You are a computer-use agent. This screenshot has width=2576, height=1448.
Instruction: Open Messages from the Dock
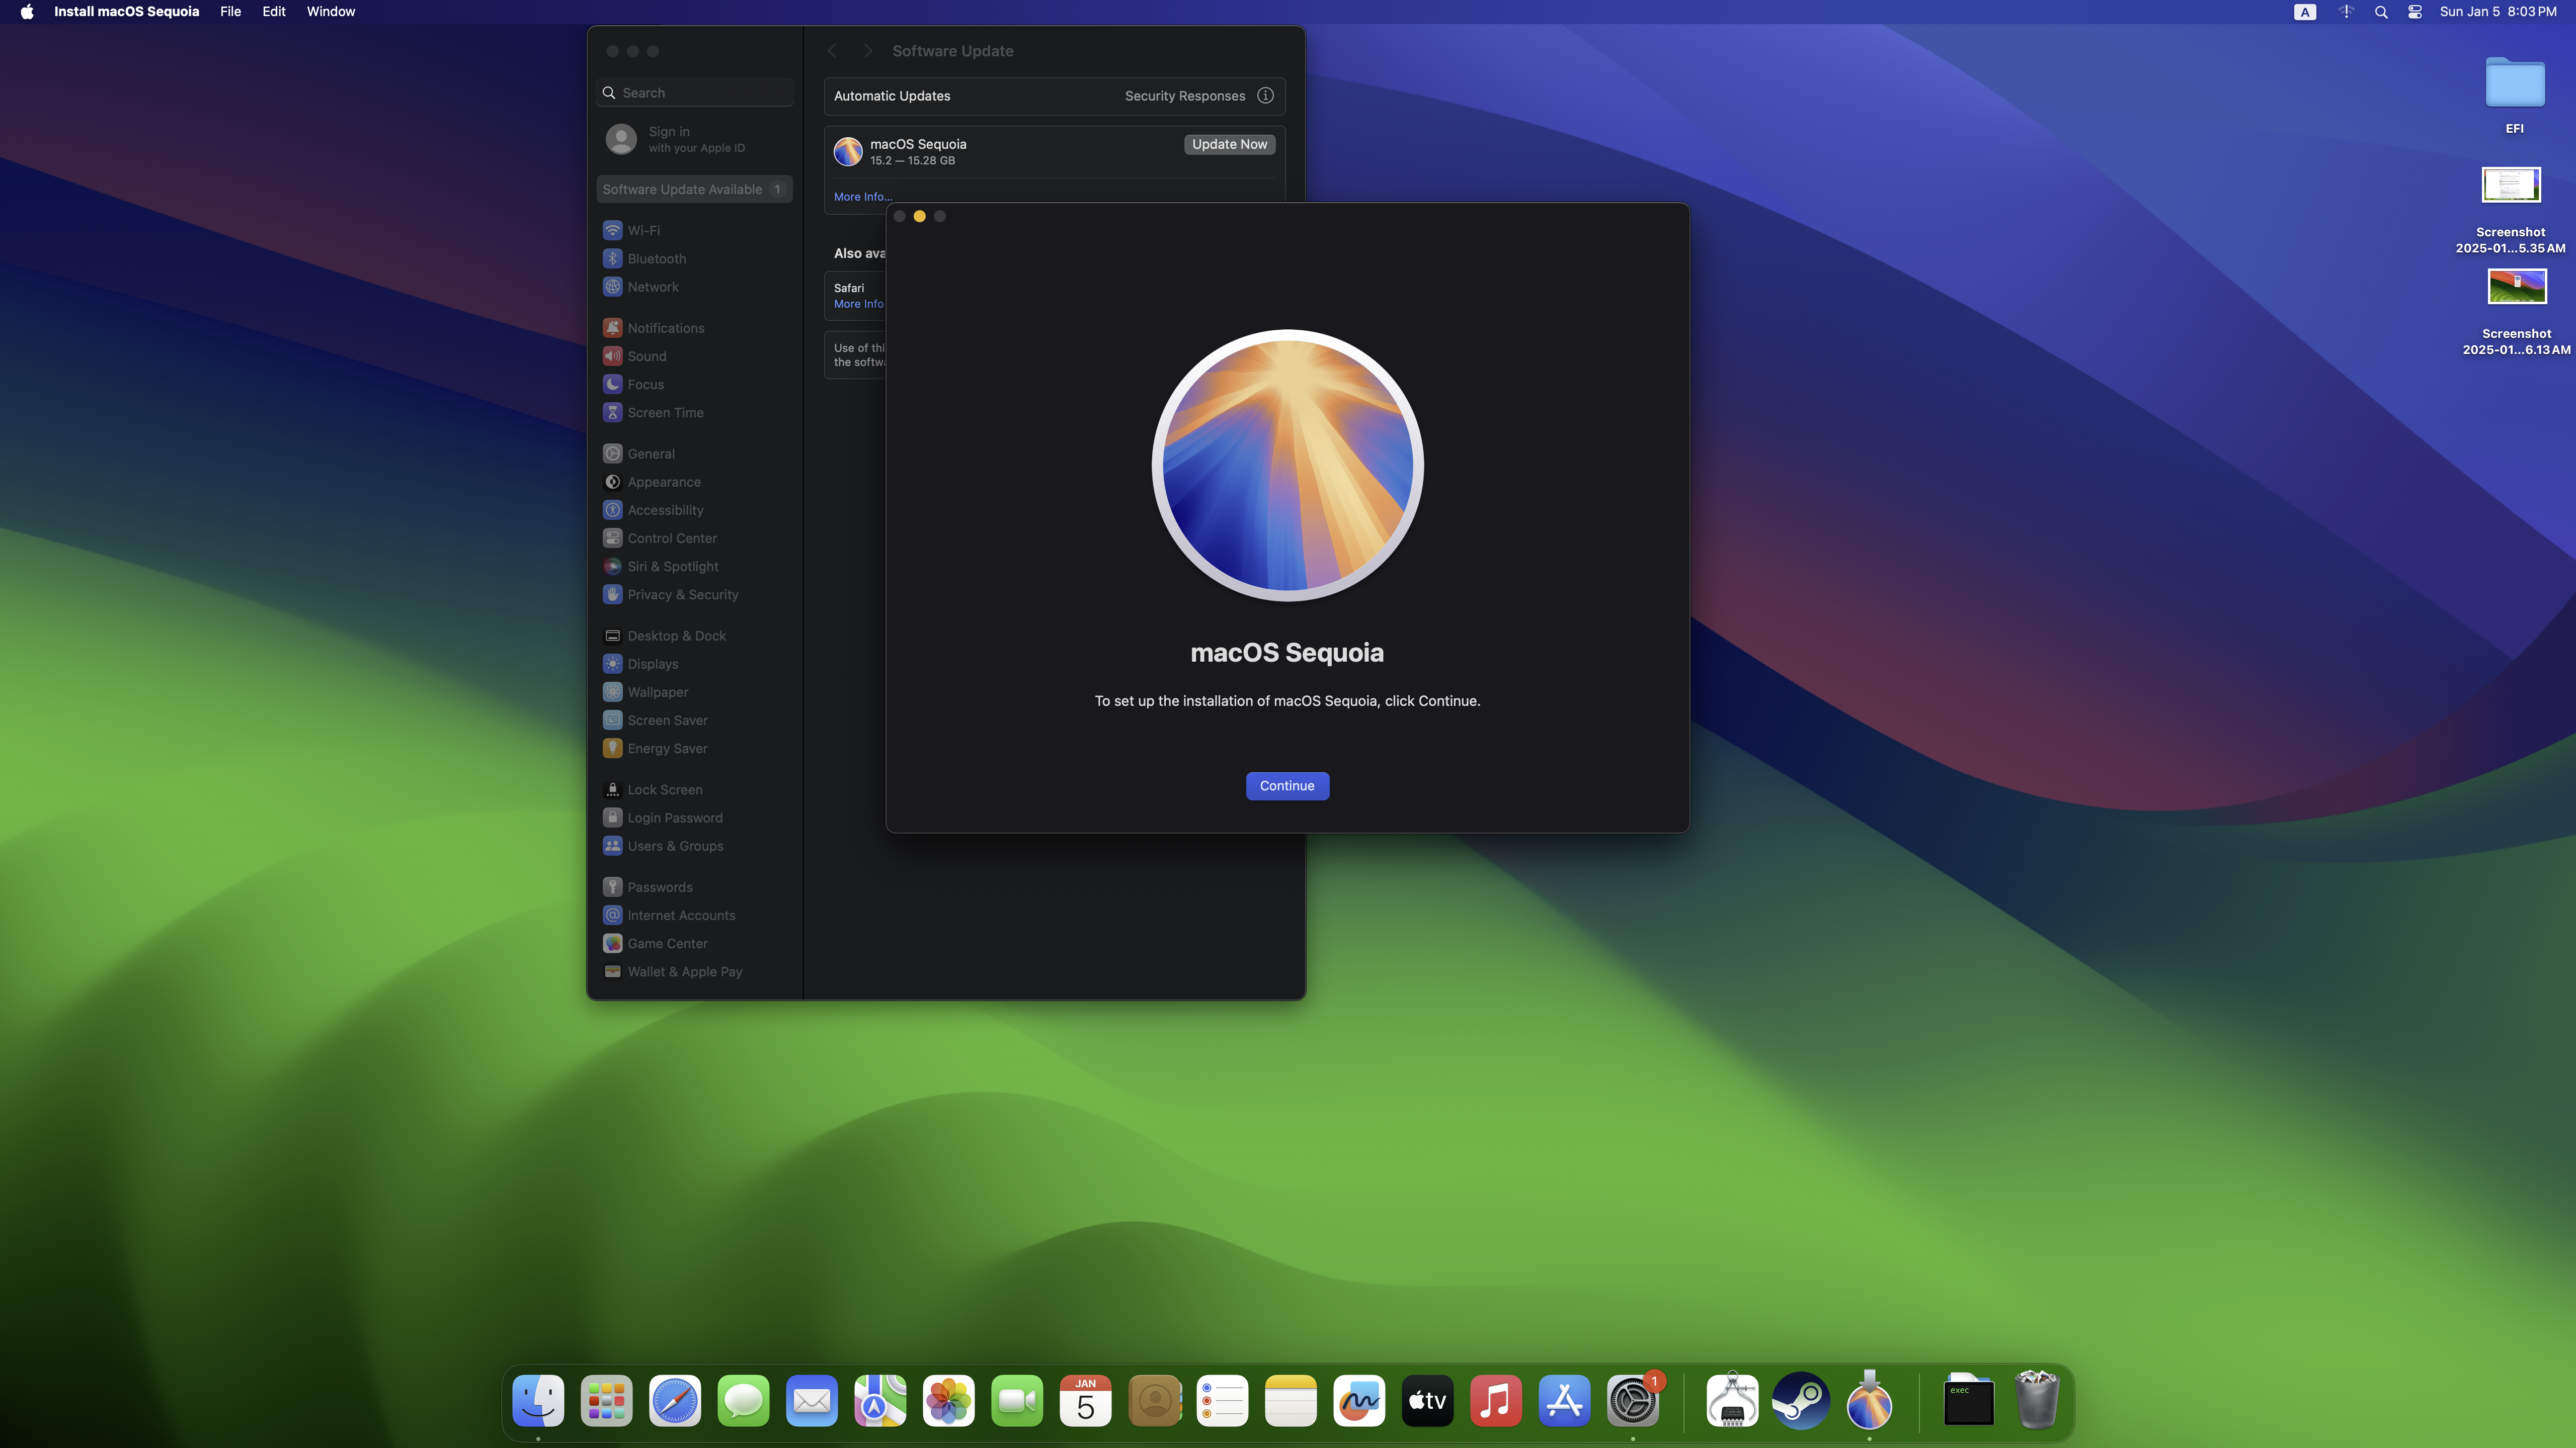tap(743, 1401)
